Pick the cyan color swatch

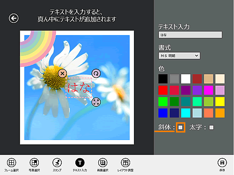186,113
